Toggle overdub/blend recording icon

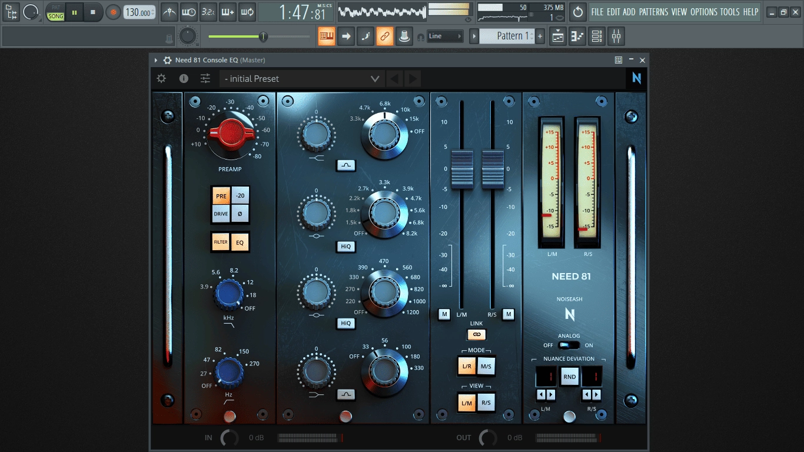(228, 12)
